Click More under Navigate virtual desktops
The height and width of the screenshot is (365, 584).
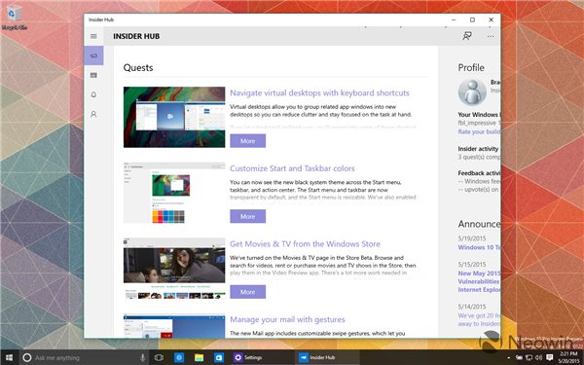point(247,141)
